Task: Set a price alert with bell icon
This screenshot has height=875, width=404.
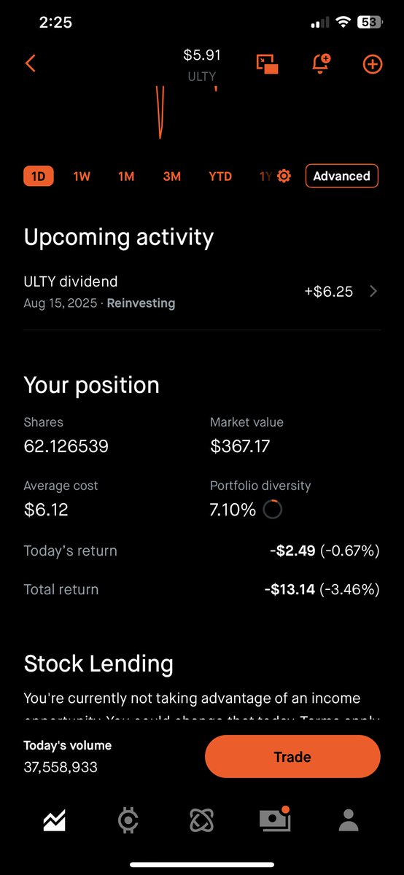Action: tap(320, 63)
